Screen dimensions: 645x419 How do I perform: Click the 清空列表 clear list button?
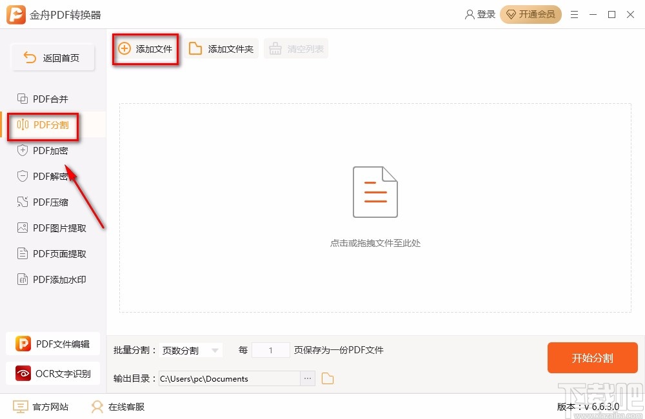296,49
